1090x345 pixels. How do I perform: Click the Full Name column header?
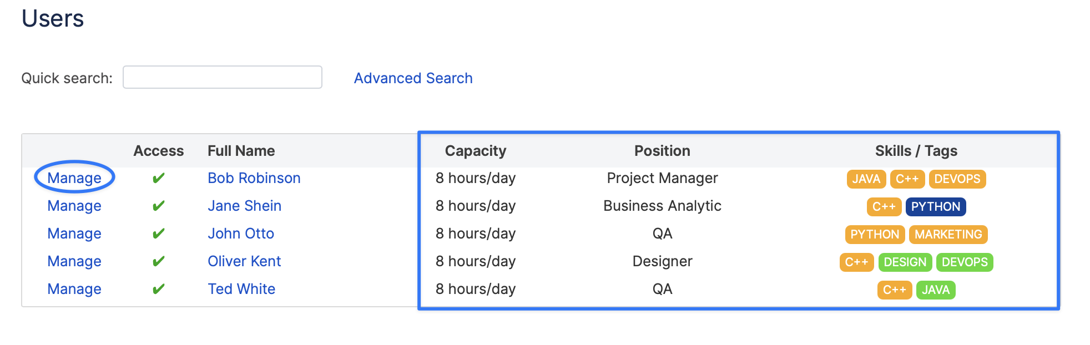[x=241, y=151]
